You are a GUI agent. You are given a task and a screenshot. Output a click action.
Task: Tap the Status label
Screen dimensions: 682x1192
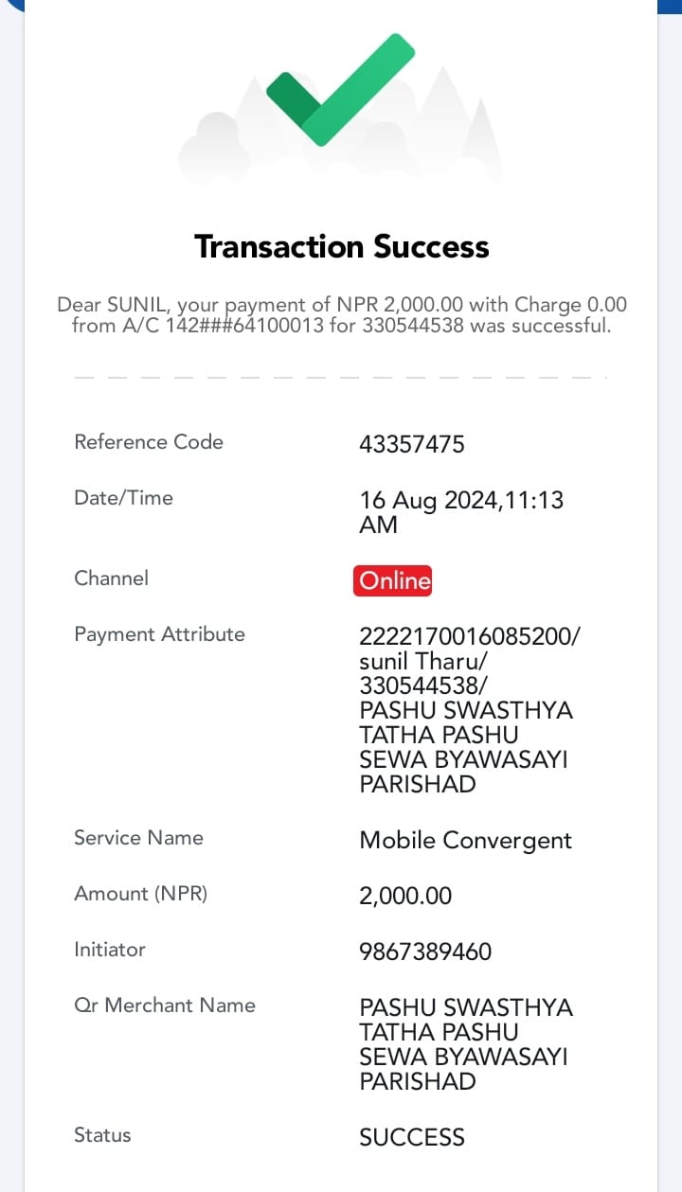pyautogui.click(x=102, y=1135)
